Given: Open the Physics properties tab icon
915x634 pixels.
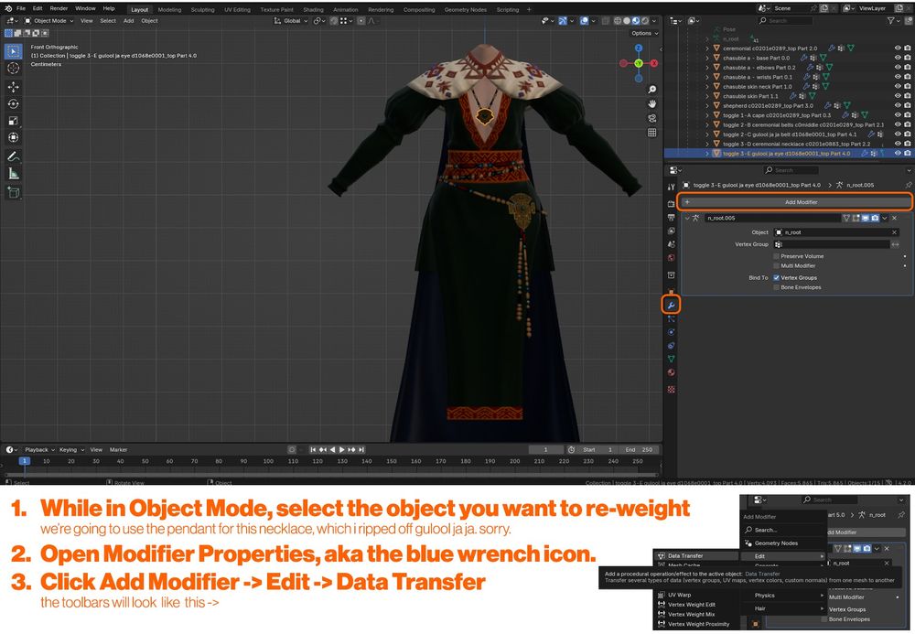Looking at the screenshot, I should [671, 332].
